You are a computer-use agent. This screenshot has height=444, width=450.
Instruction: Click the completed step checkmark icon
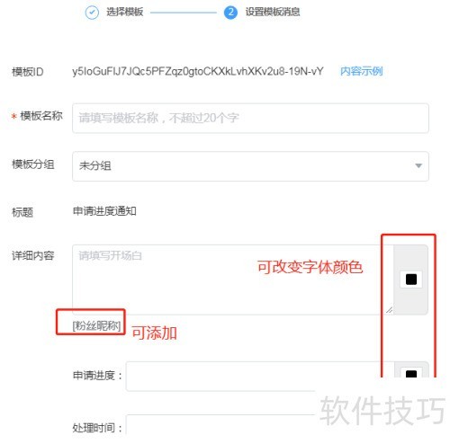(92, 13)
